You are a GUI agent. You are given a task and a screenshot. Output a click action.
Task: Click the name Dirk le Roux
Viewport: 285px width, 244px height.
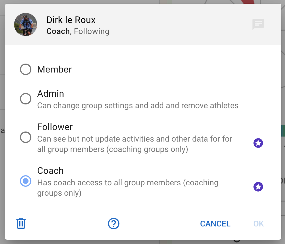[71, 20]
